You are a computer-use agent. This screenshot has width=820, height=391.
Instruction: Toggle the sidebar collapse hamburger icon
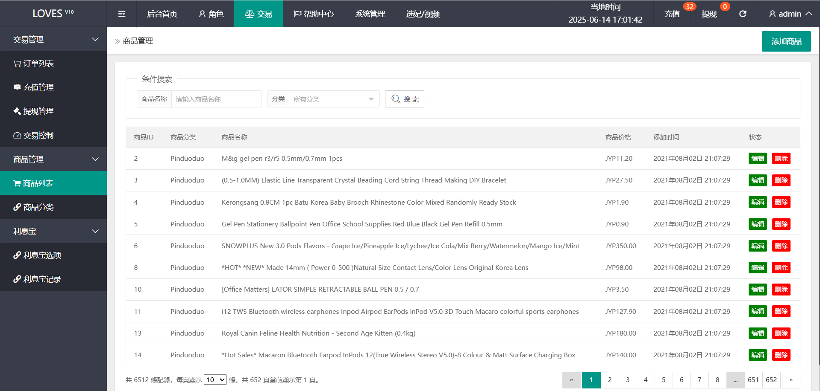point(122,14)
